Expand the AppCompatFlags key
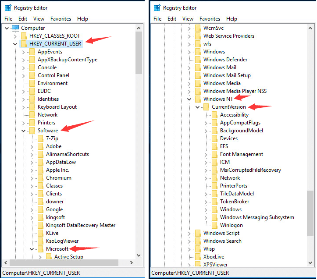317x280 pixels. (206, 123)
